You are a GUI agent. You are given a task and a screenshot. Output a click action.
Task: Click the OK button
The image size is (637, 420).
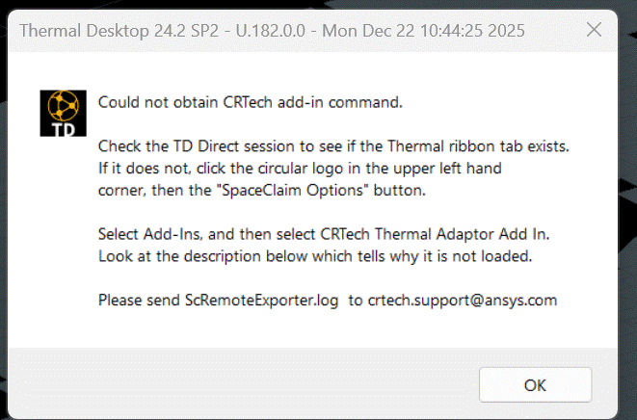535,384
